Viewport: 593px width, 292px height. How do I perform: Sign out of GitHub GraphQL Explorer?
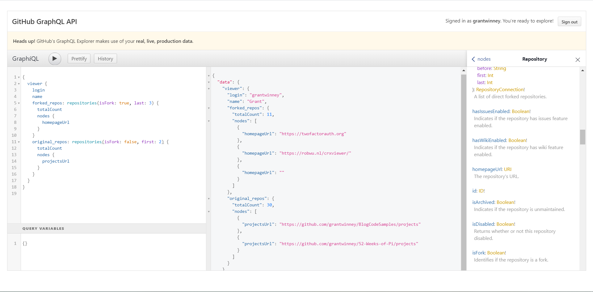(x=569, y=22)
